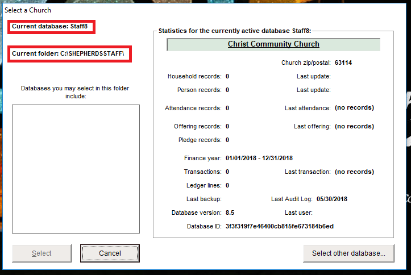Click the Transactions label
The height and width of the screenshot is (275, 411).
pyautogui.click(x=202, y=172)
